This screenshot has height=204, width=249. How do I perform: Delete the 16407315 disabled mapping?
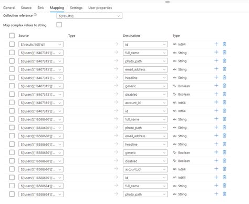point(224,94)
